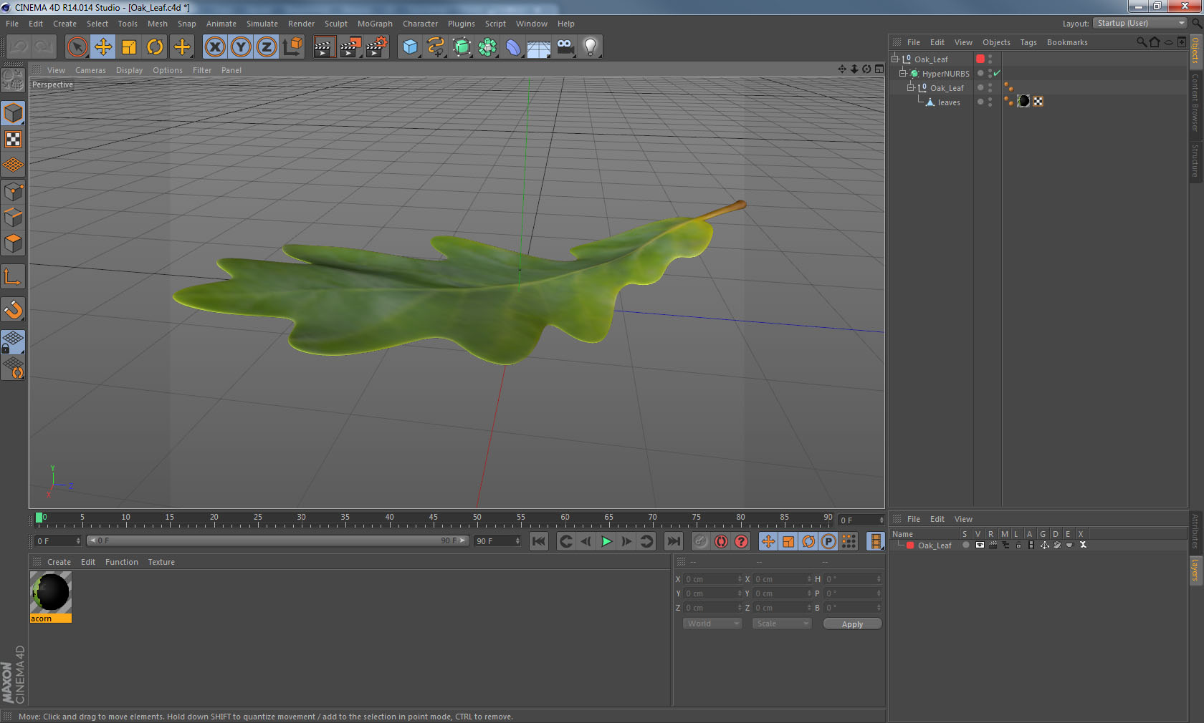Click the timeline range slider bar
This screenshot has height=723, width=1204.
coord(277,541)
